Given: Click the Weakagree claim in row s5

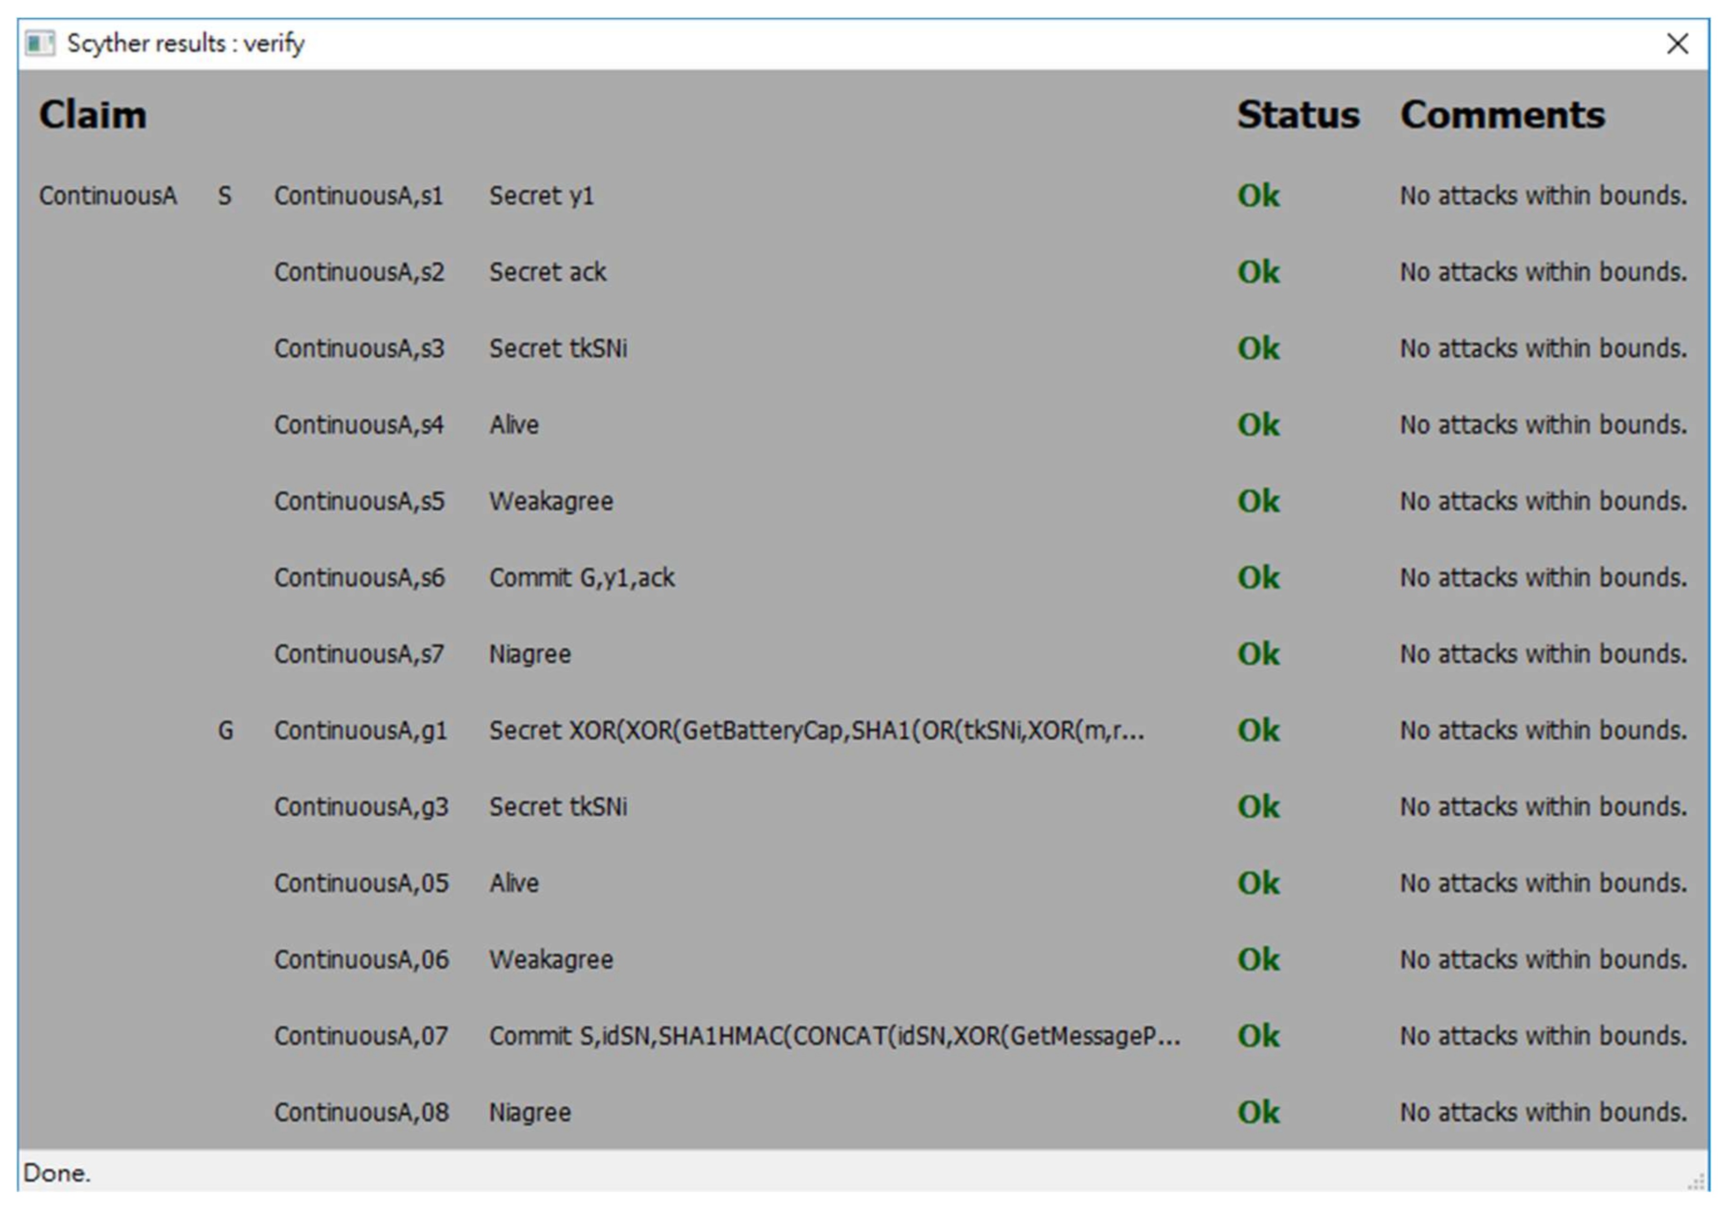Looking at the screenshot, I should click(x=551, y=501).
